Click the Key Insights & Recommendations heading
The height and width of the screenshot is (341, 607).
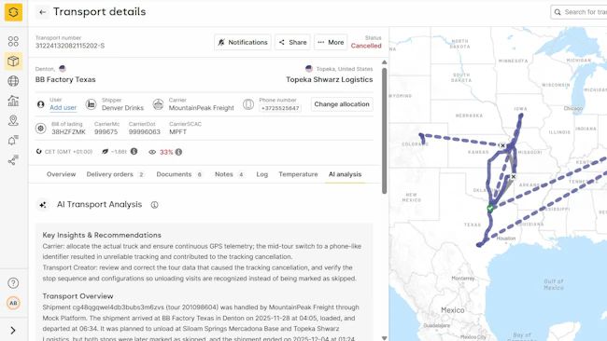(102, 235)
